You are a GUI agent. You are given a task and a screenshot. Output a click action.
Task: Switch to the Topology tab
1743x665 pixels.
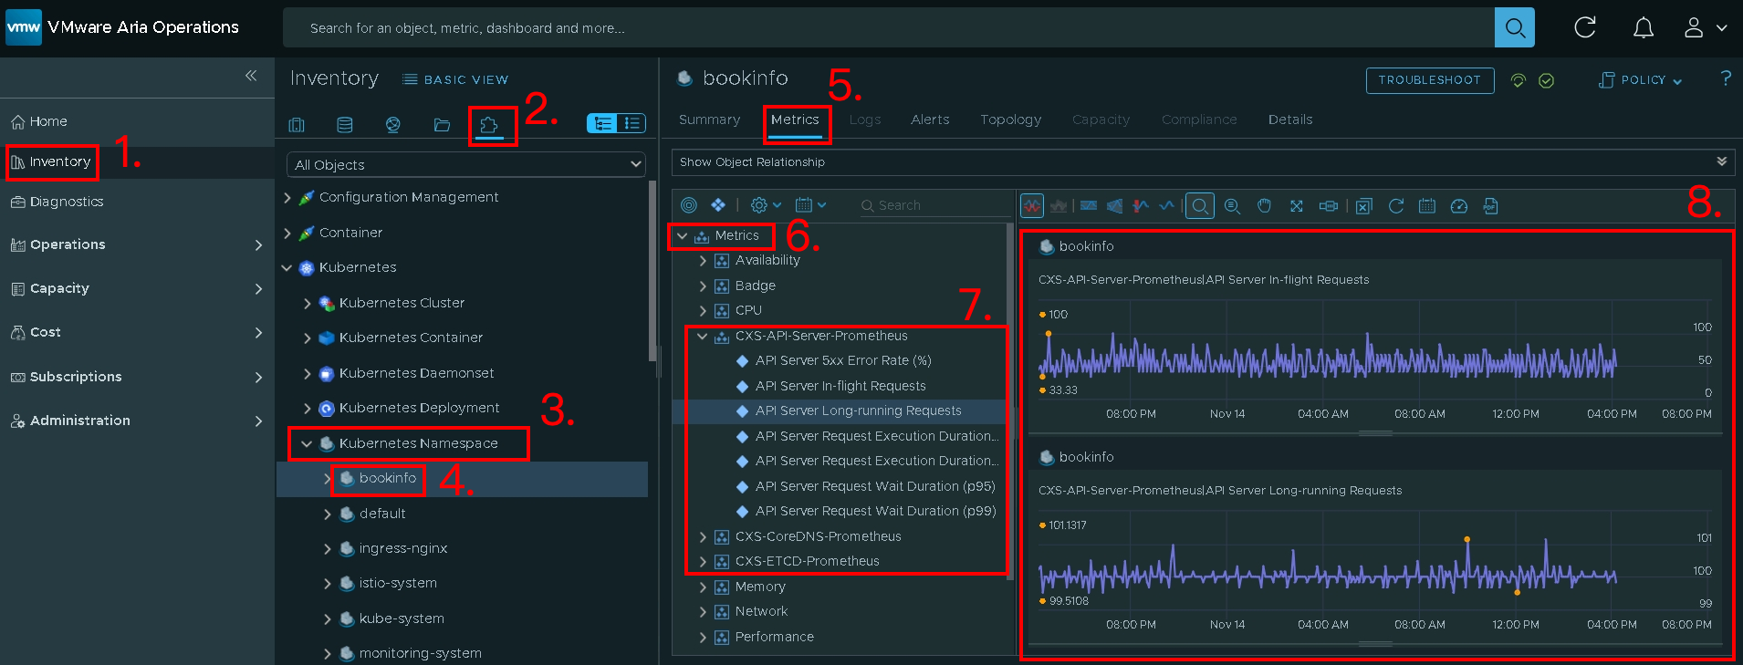coord(1010,119)
